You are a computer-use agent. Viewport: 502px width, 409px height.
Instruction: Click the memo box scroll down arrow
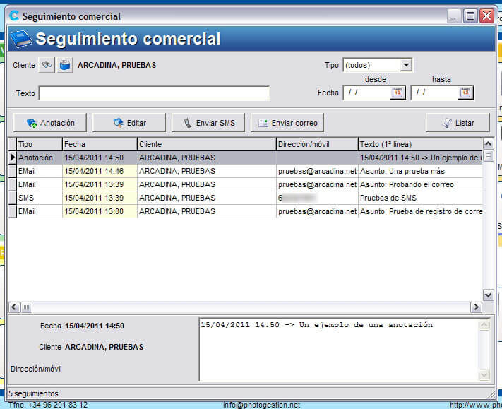tap(484, 374)
